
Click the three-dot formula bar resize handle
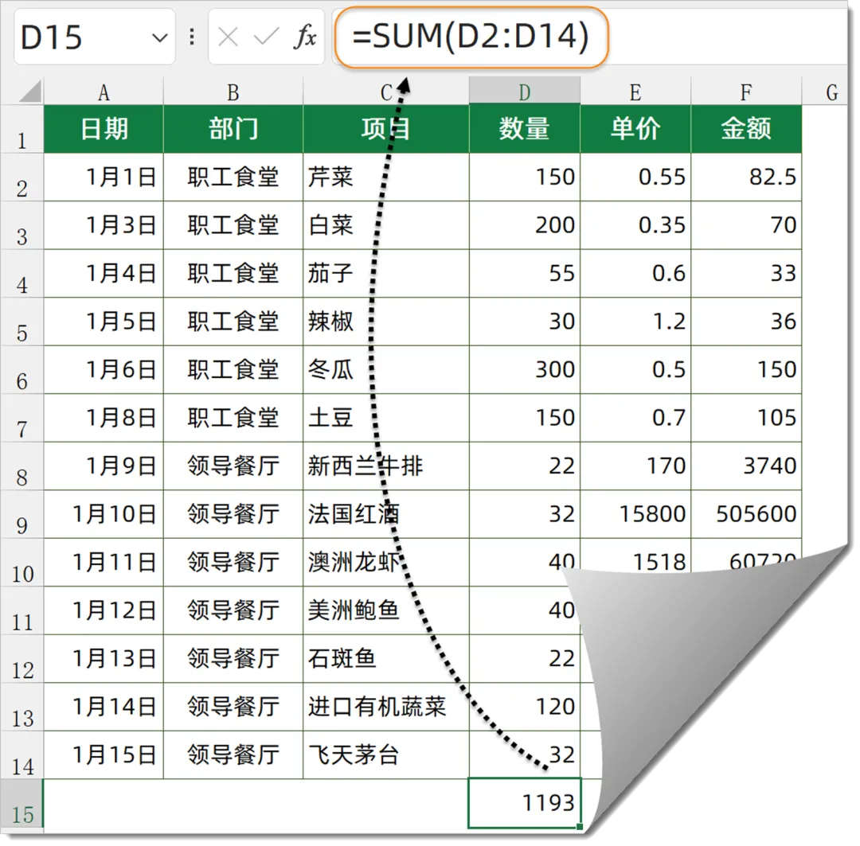[191, 37]
